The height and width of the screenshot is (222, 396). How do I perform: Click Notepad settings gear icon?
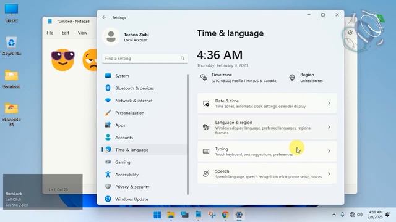coord(350,33)
